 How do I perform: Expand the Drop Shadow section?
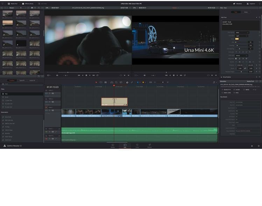[x=227, y=77]
